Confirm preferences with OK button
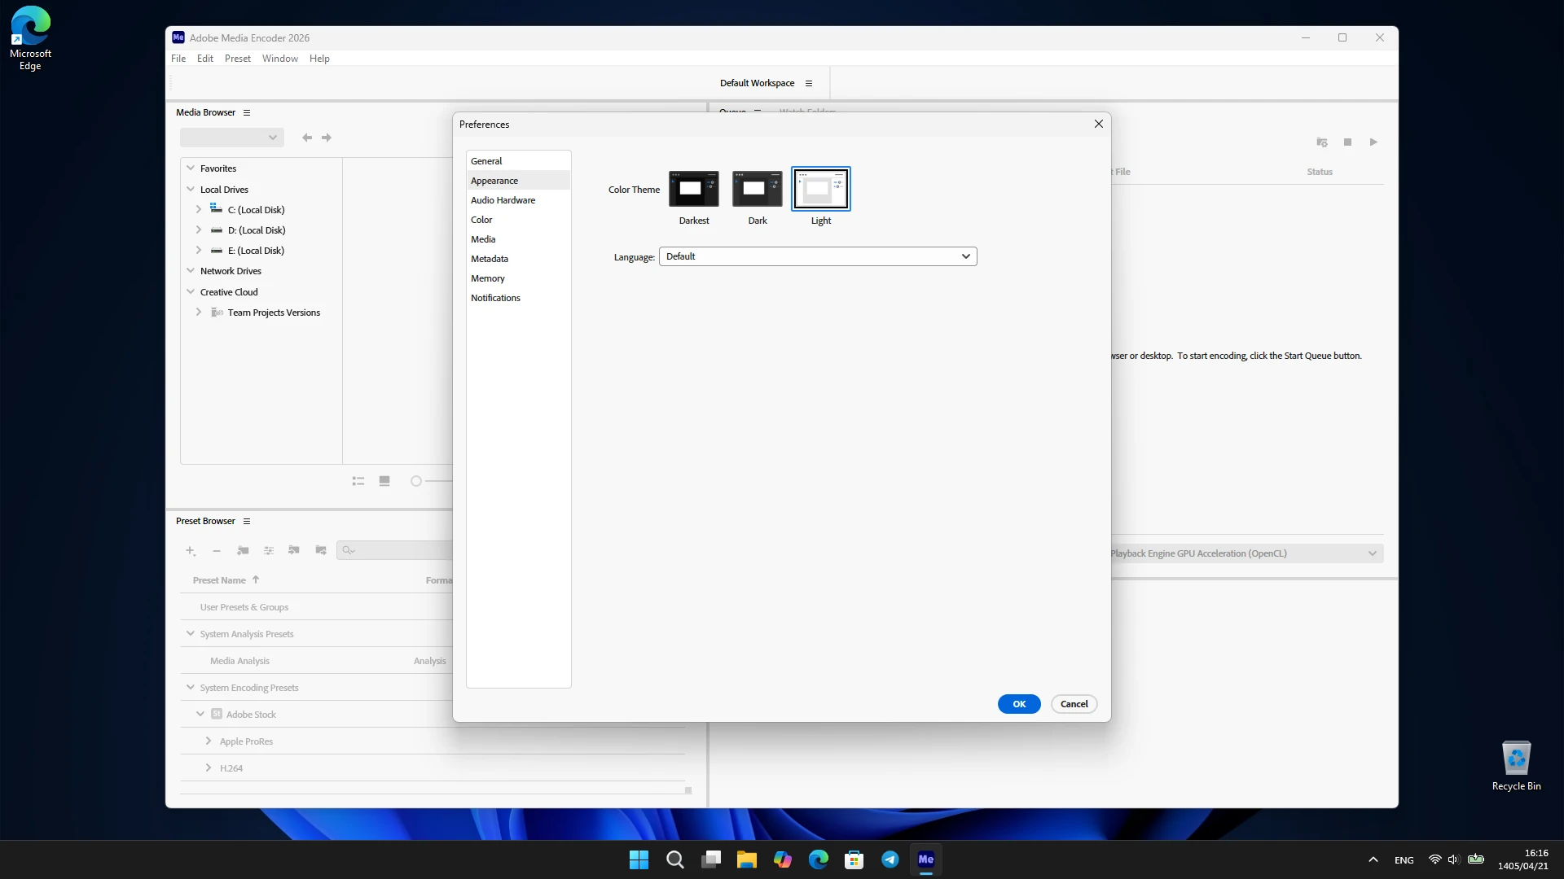The width and height of the screenshot is (1564, 879). 1019,704
